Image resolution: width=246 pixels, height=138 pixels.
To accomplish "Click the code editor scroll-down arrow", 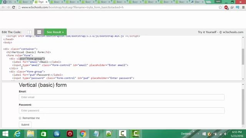I will pos(243,79).
